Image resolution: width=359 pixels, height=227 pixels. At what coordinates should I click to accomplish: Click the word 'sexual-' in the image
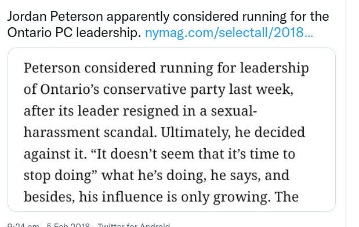pyautogui.click(x=234, y=111)
